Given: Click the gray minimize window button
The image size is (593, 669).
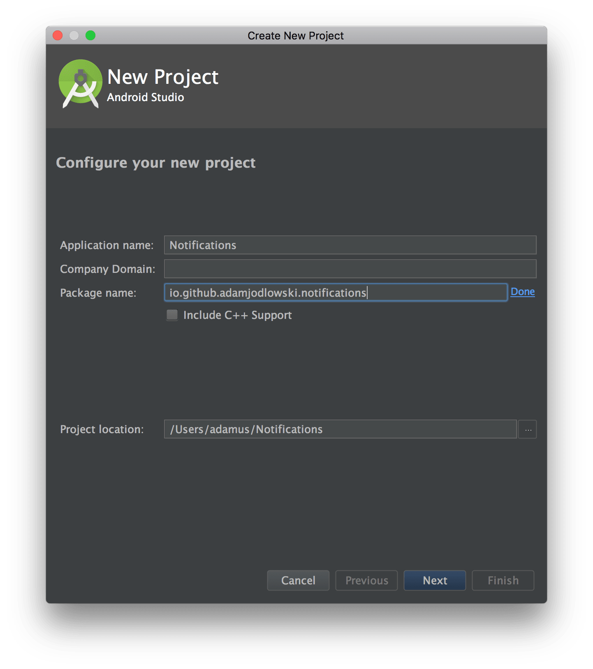Looking at the screenshot, I should (x=74, y=36).
